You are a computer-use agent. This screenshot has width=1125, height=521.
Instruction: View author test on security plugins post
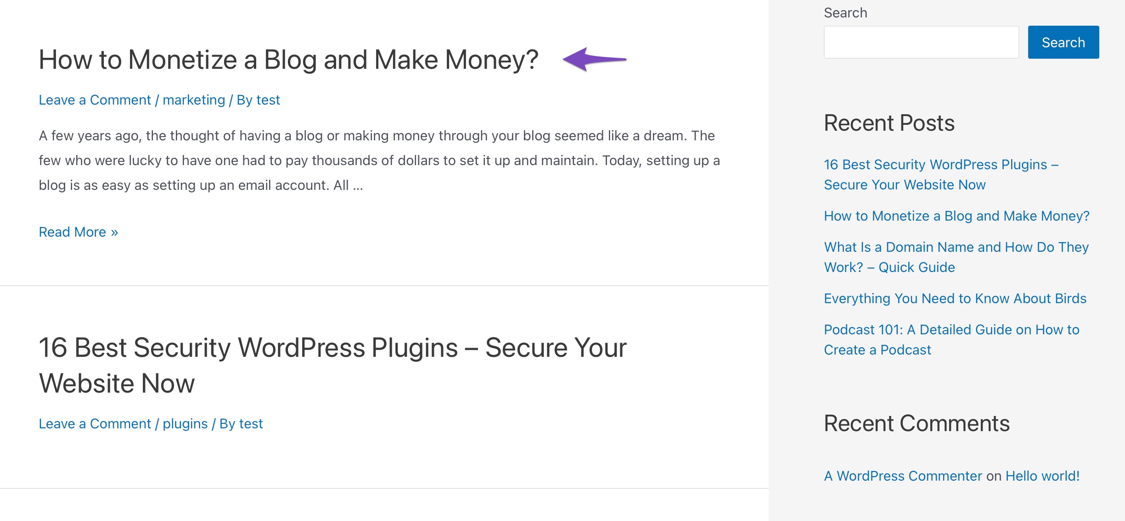[x=251, y=424]
